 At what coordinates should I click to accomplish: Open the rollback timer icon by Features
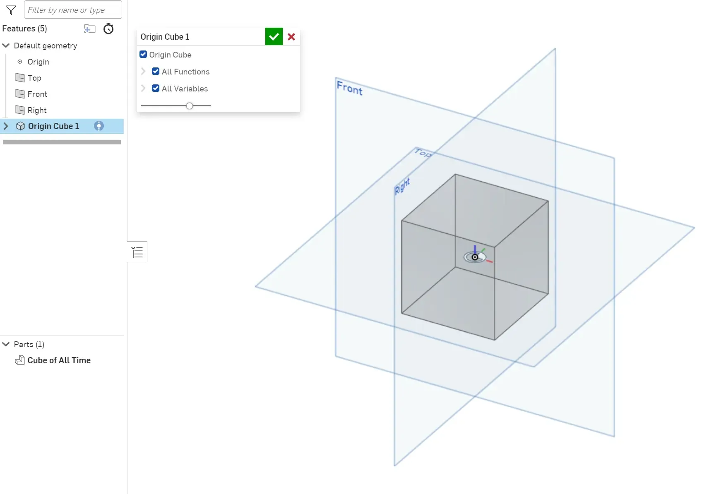[x=108, y=29]
